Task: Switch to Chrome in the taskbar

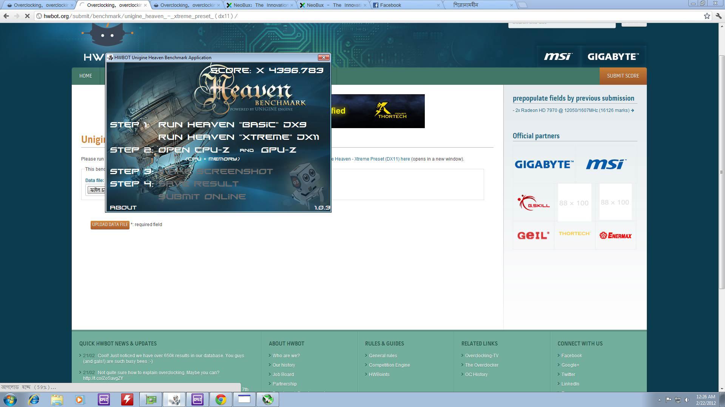Action: (221, 399)
